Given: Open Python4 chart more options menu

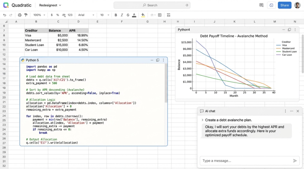Looking at the screenshot, I should pos(295,30).
